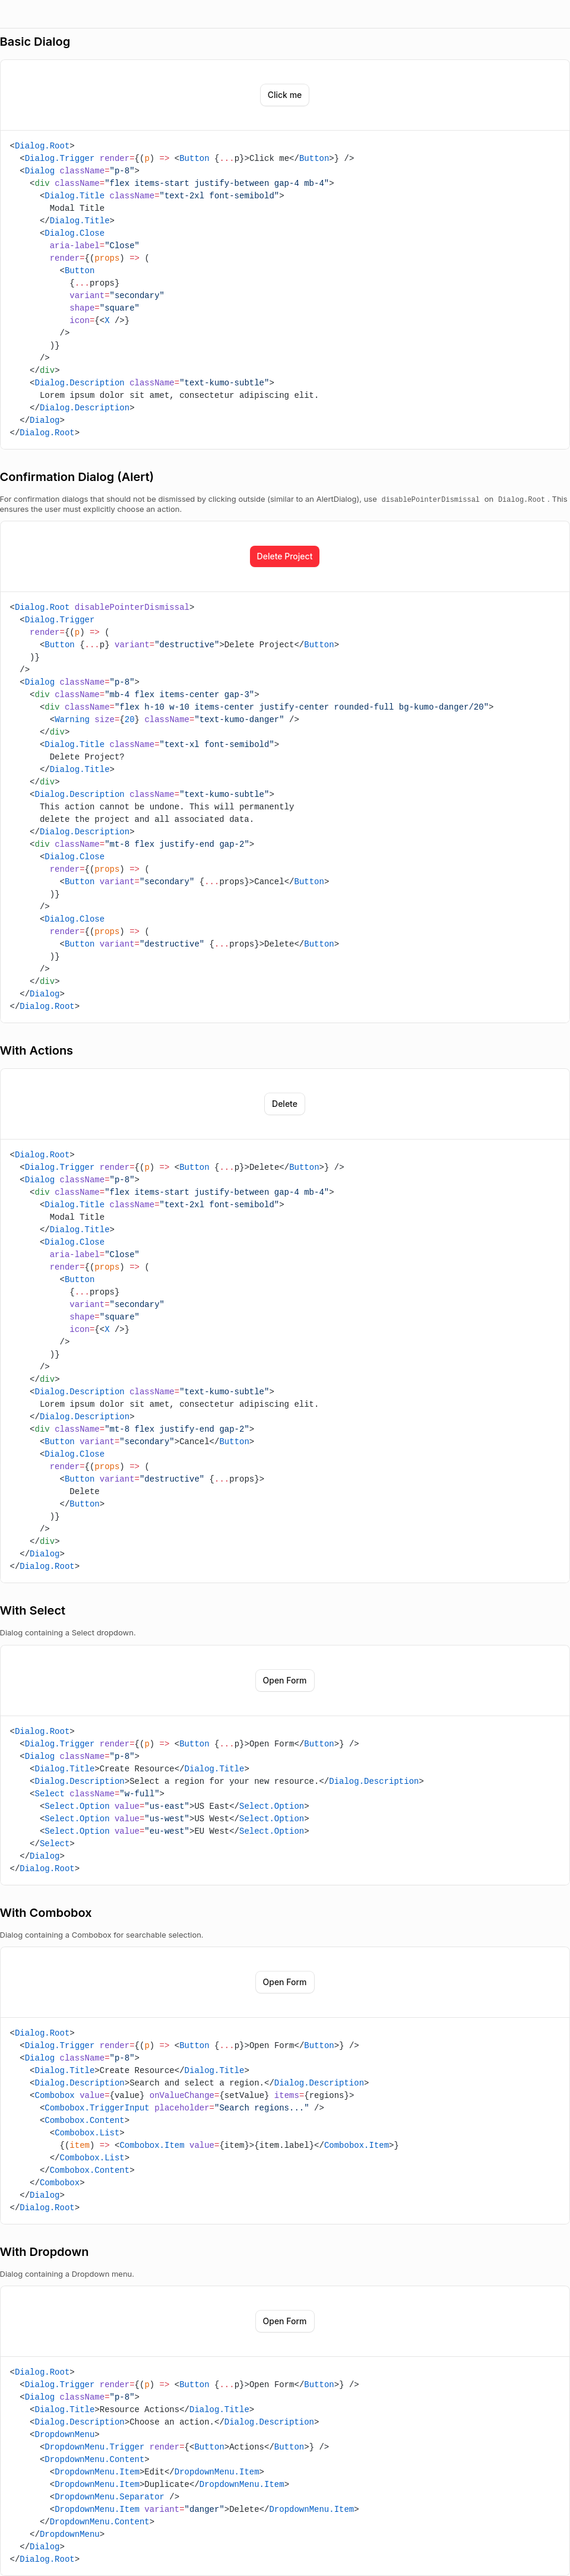Select the "With Select" heading

(x=33, y=1610)
